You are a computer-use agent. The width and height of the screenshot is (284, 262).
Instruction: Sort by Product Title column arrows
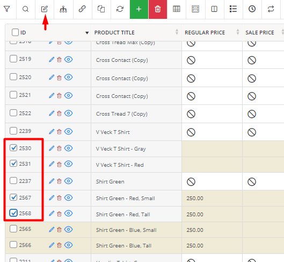pyautogui.click(x=177, y=32)
